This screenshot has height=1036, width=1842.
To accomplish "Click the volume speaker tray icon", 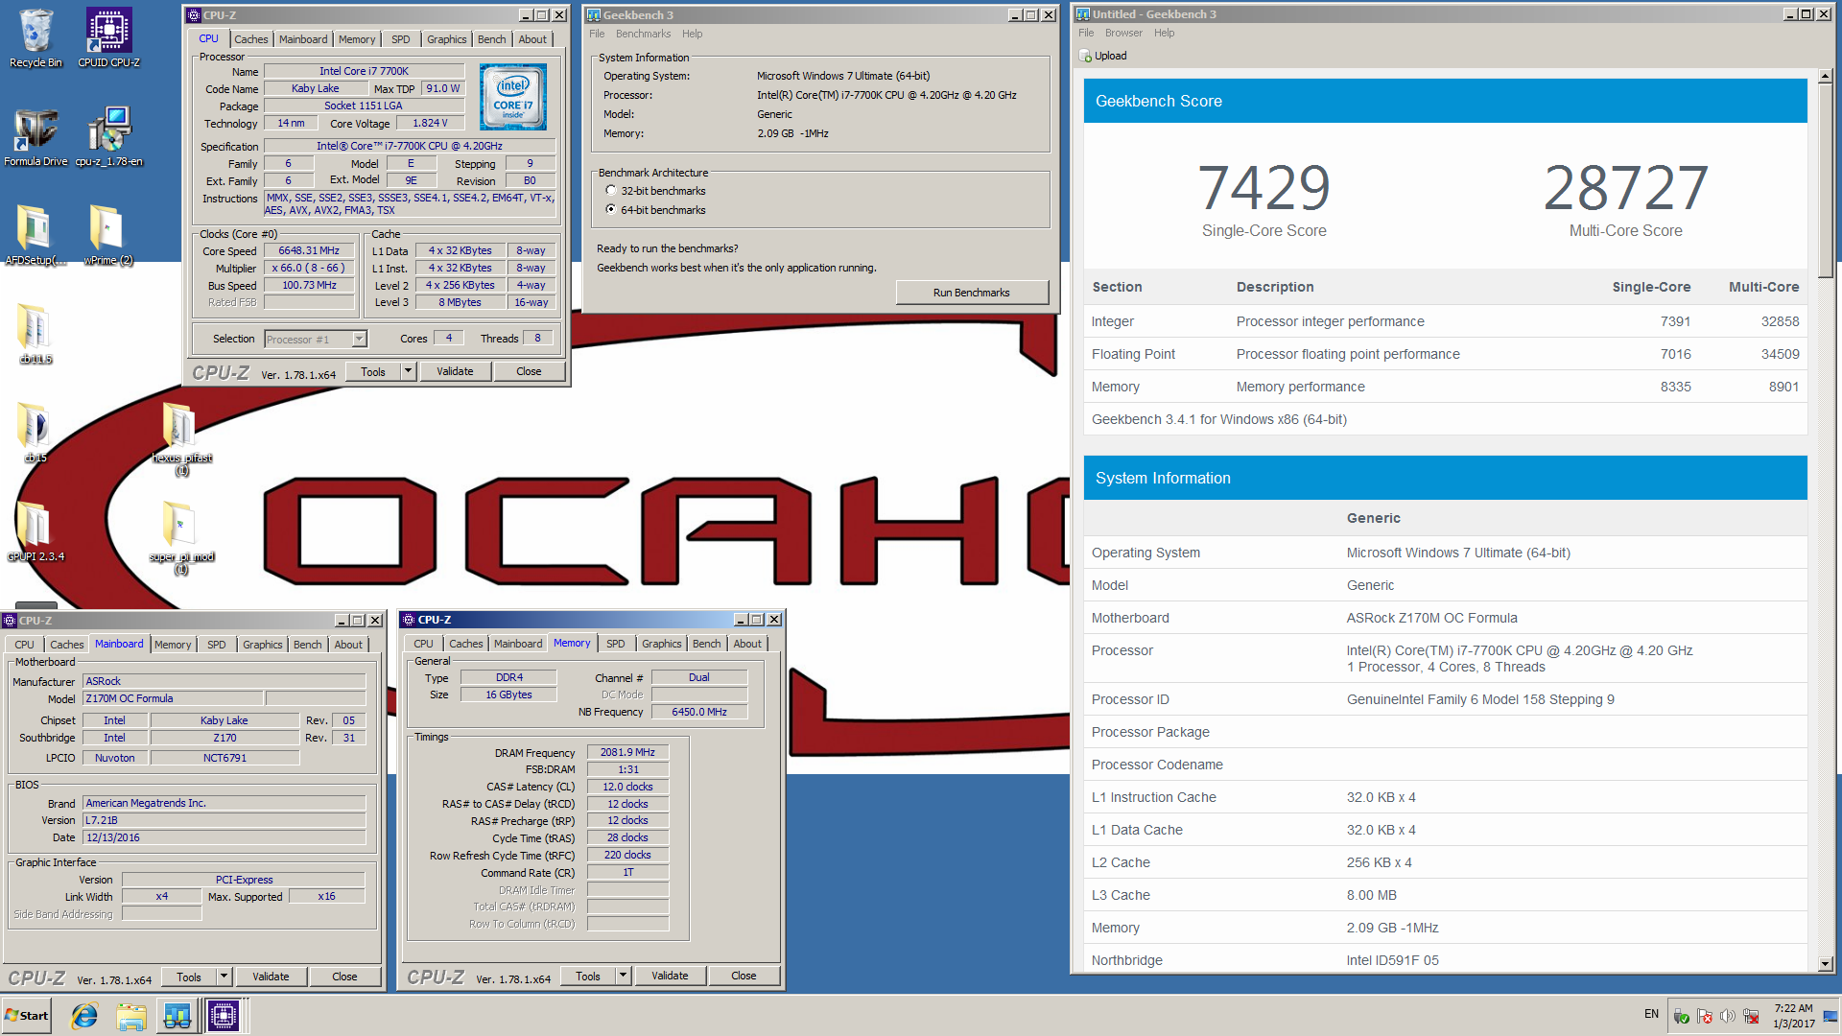I will [1728, 1016].
